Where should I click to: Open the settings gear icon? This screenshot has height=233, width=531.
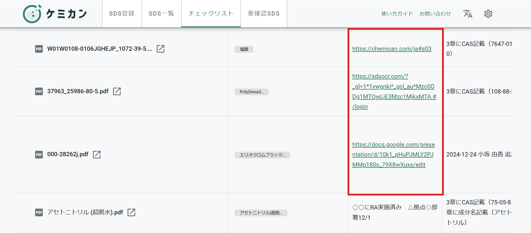488,14
